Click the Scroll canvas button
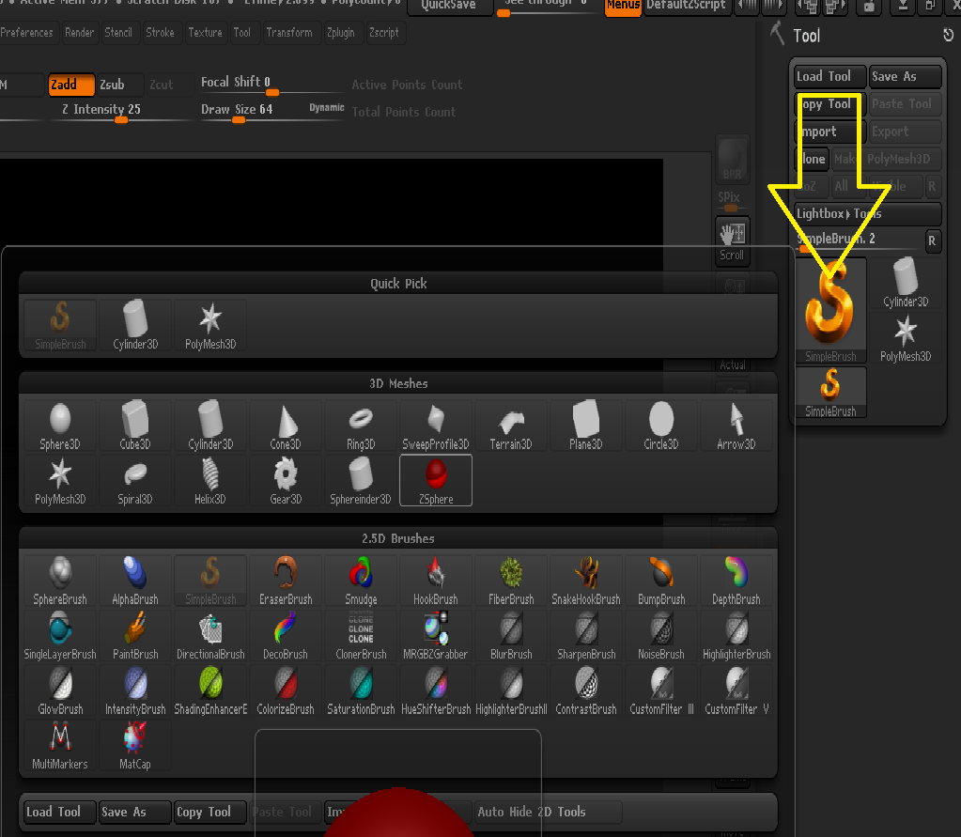 pos(733,240)
